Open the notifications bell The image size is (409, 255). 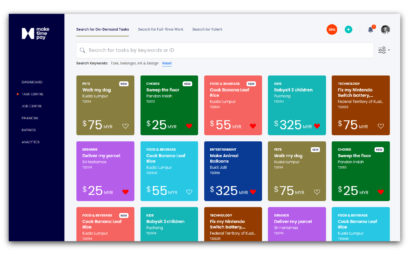[370, 30]
